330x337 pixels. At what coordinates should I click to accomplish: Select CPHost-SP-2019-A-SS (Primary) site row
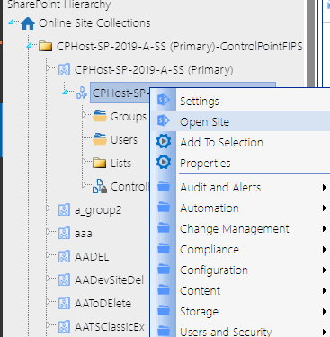click(154, 70)
